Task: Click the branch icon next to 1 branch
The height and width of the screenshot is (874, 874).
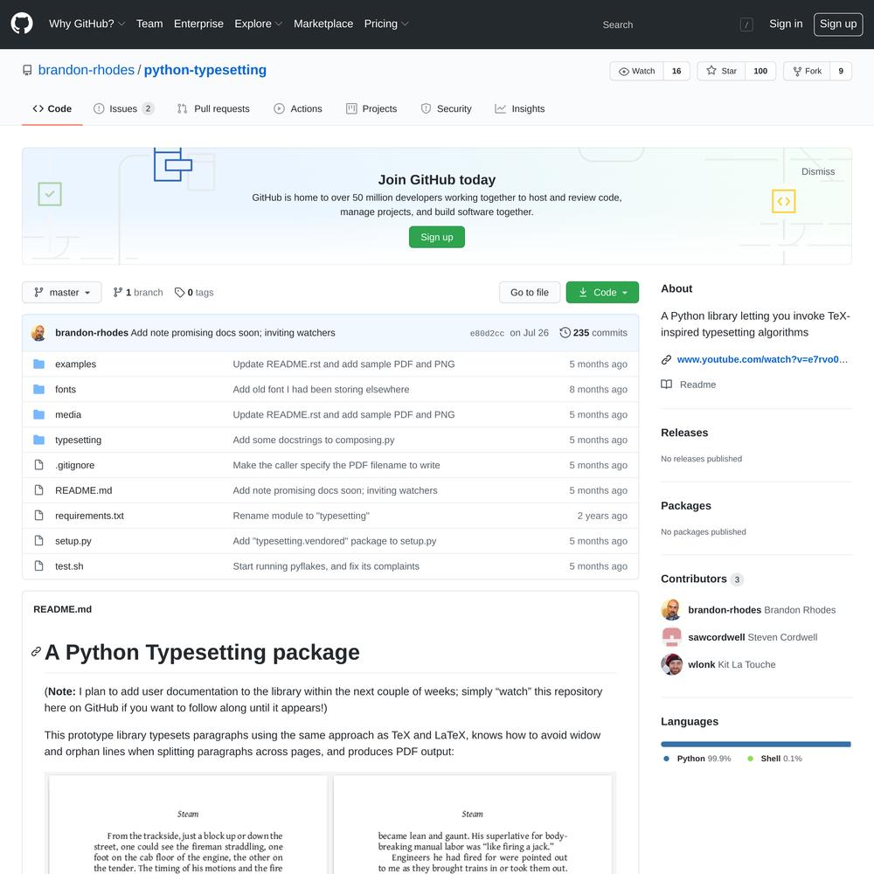Action: [118, 293]
